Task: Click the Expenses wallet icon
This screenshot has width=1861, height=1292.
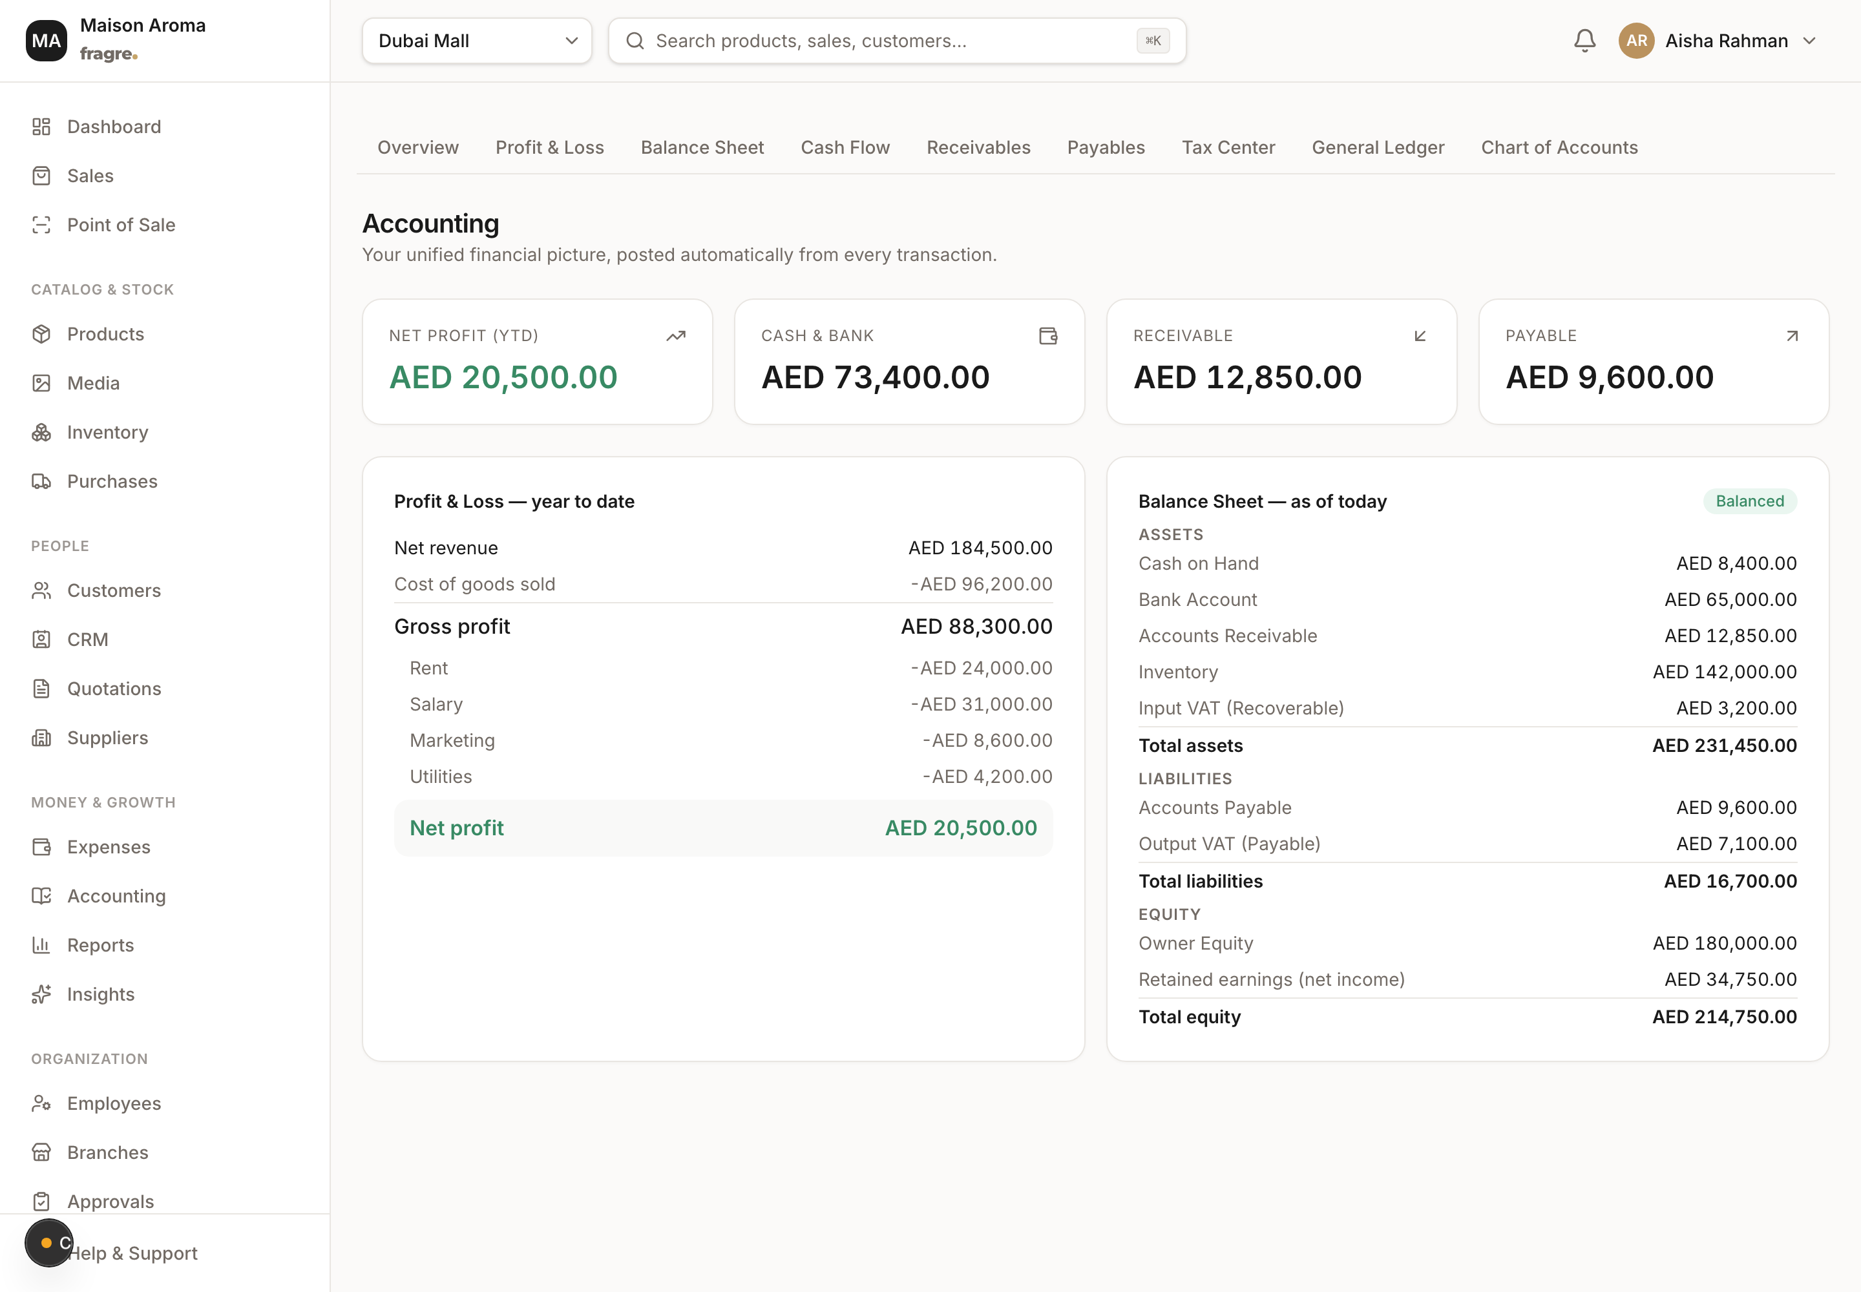Action: click(x=41, y=847)
